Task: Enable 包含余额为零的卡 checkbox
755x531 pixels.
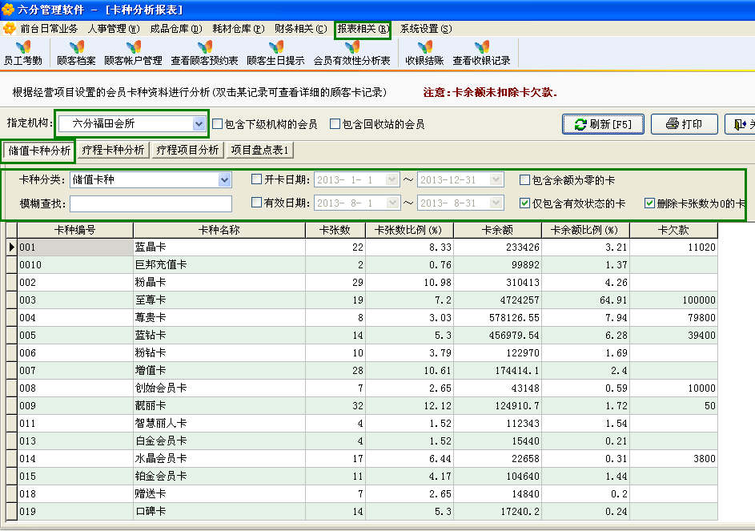Action: click(x=525, y=180)
